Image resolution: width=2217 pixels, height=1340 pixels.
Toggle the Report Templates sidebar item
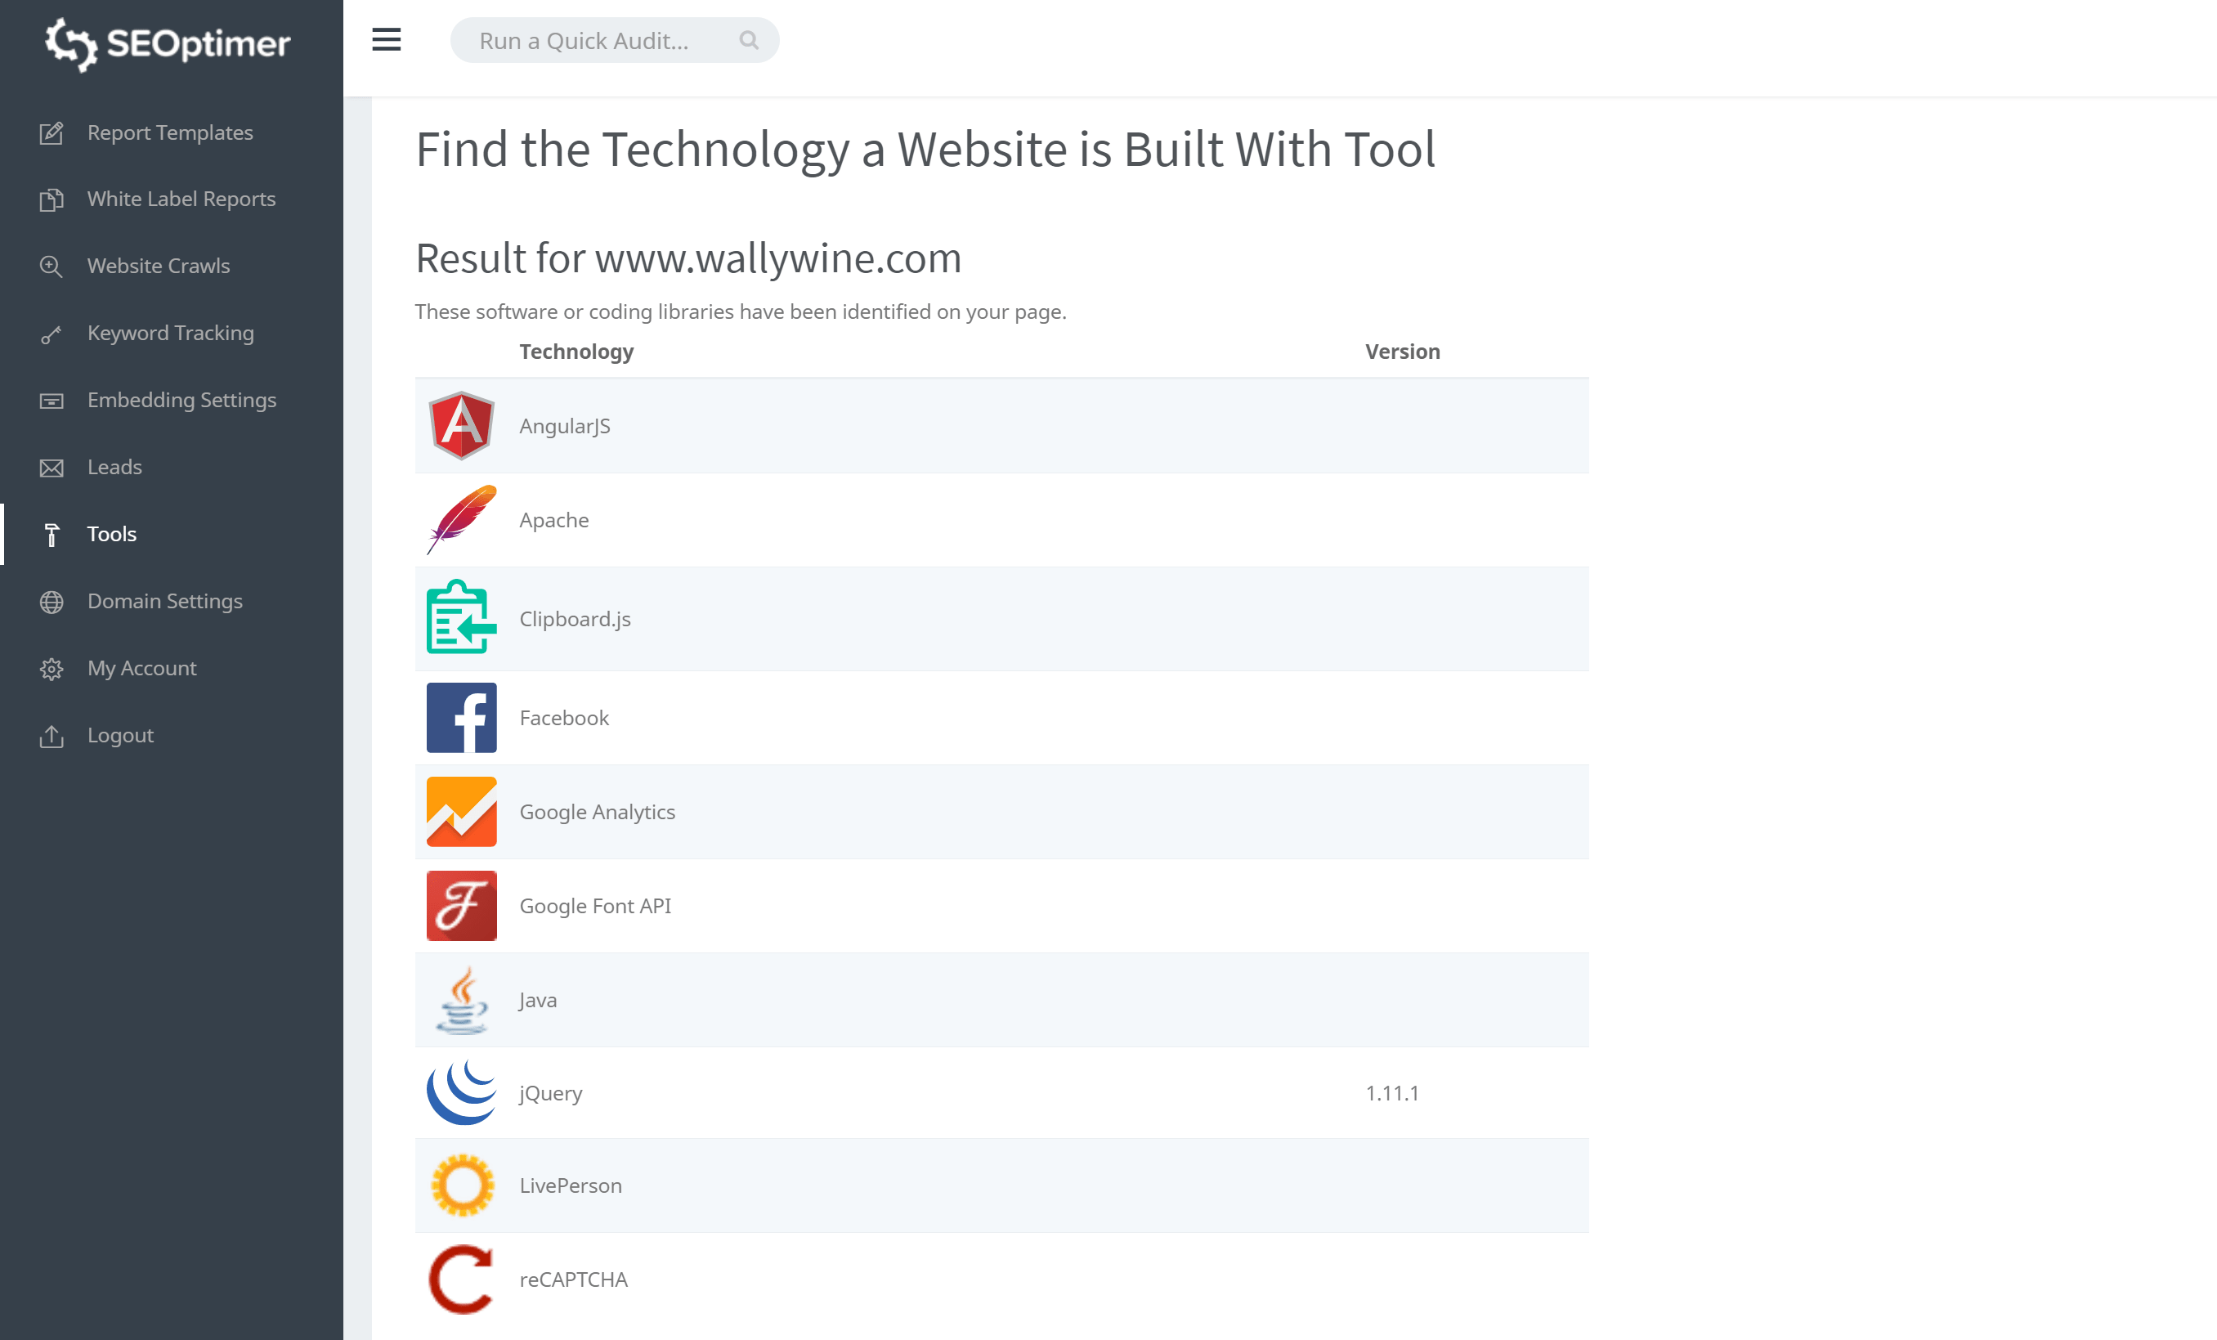[x=169, y=132]
